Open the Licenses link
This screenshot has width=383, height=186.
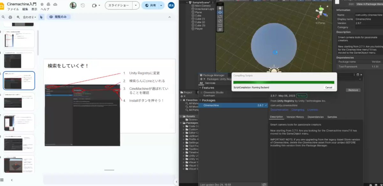click(312, 110)
